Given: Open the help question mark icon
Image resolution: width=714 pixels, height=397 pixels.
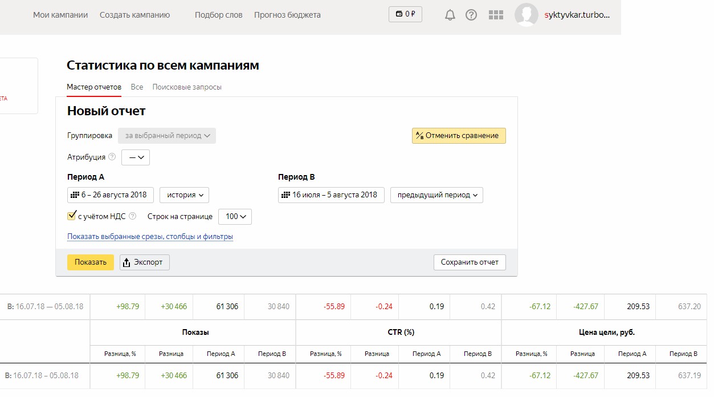Looking at the screenshot, I should 471,15.
